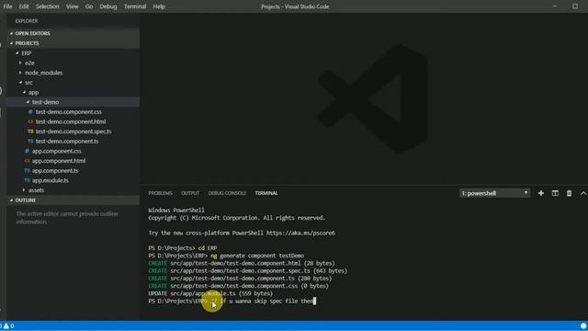Click the 'ng generate component testDemo' terminal line

click(x=226, y=256)
